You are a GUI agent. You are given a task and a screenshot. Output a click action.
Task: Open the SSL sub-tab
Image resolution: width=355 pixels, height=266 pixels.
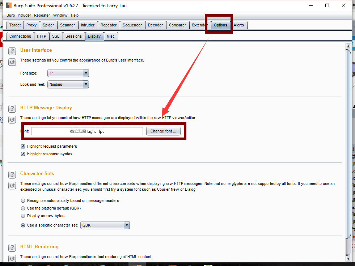point(56,36)
